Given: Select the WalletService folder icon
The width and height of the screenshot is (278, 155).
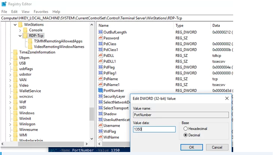Looking at the screenshot, I should click(x=15, y=91).
